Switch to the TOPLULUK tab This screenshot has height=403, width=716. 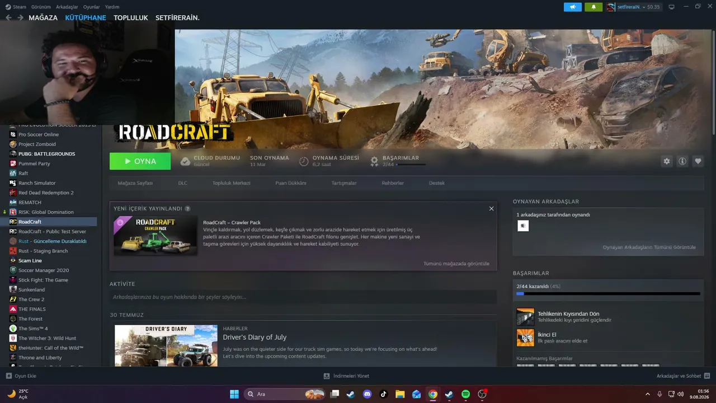pos(131,18)
